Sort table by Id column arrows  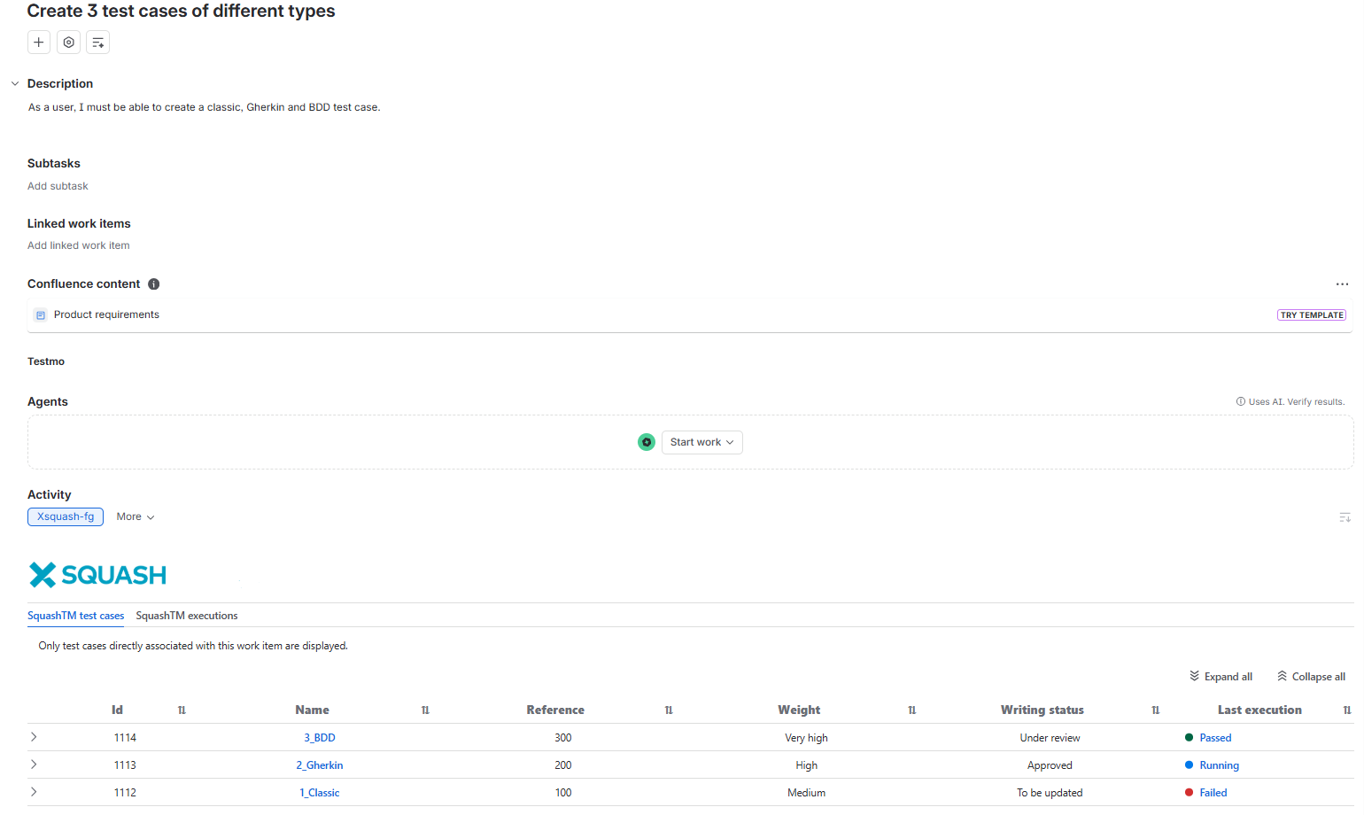click(182, 710)
